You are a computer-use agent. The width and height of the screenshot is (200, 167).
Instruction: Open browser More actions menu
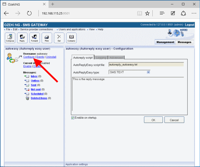point(194,13)
